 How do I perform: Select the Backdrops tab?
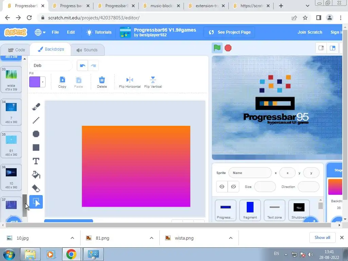(51, 49)
